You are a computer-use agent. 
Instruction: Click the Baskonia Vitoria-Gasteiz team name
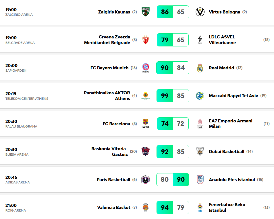click(x=109, y=152)
